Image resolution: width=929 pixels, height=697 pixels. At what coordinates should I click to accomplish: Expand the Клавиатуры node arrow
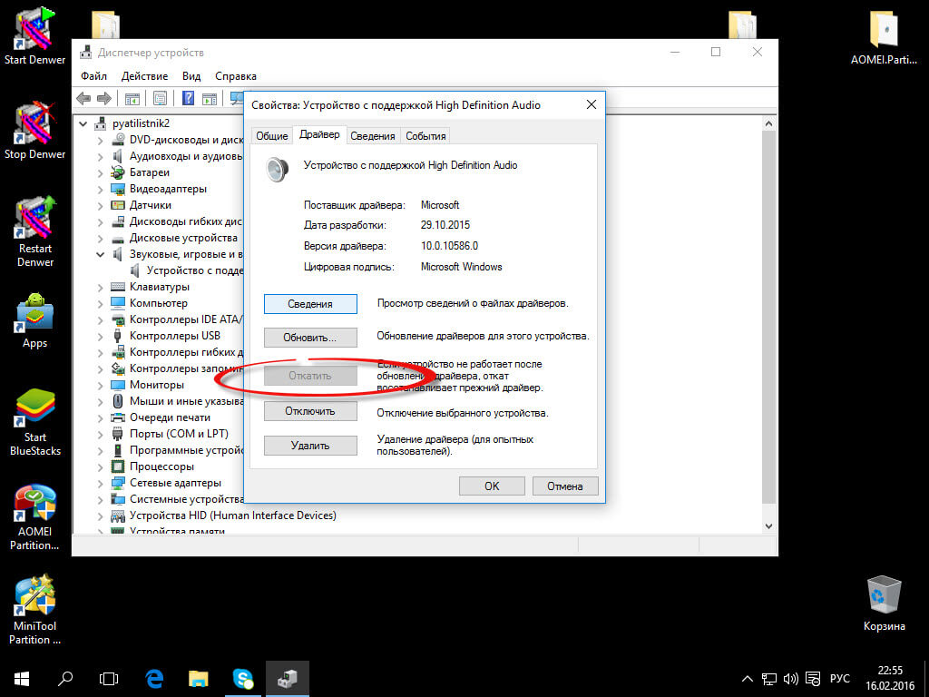(x=100, y=287)
